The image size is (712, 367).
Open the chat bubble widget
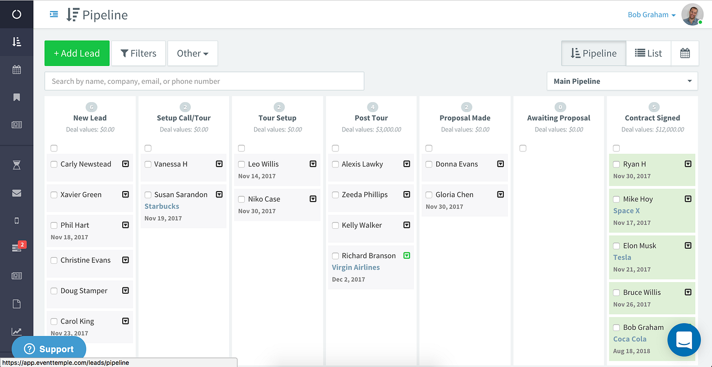point(684,340)
